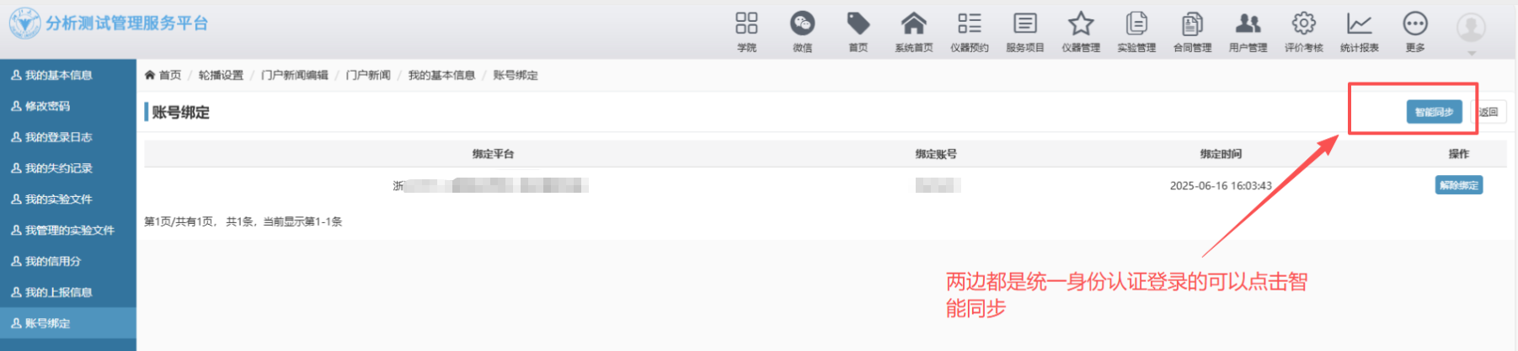Click the 智能同步 button

click(x=1434, y=112)
